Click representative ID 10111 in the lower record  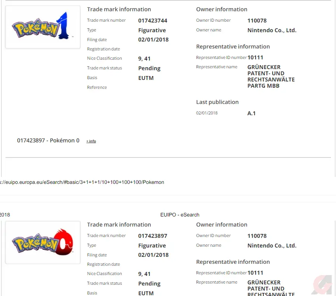pyautogui.click(x=255, y=273)
